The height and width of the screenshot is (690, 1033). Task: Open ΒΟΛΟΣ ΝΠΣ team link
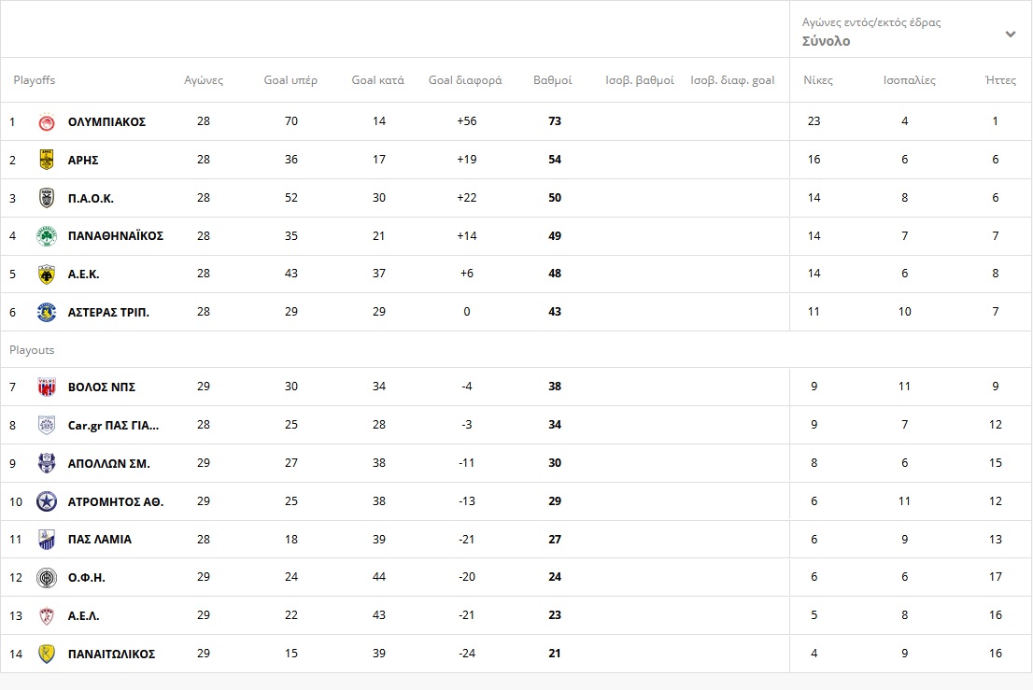pos(102,387)
